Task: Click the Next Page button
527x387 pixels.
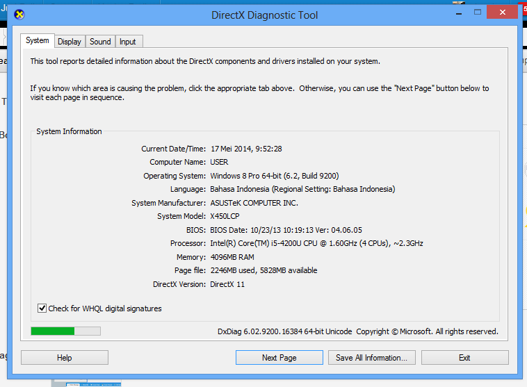Action: point(279,358)
